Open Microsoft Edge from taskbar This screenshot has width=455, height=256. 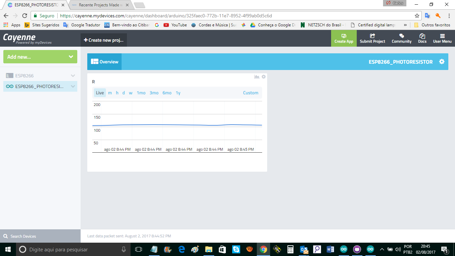pos(182,249)
